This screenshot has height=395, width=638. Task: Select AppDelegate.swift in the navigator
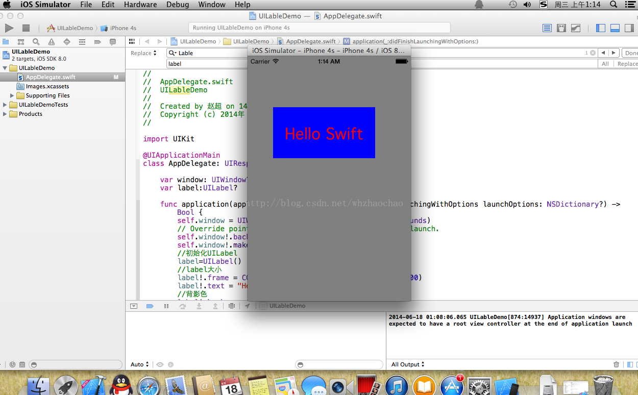coord(62,77)
